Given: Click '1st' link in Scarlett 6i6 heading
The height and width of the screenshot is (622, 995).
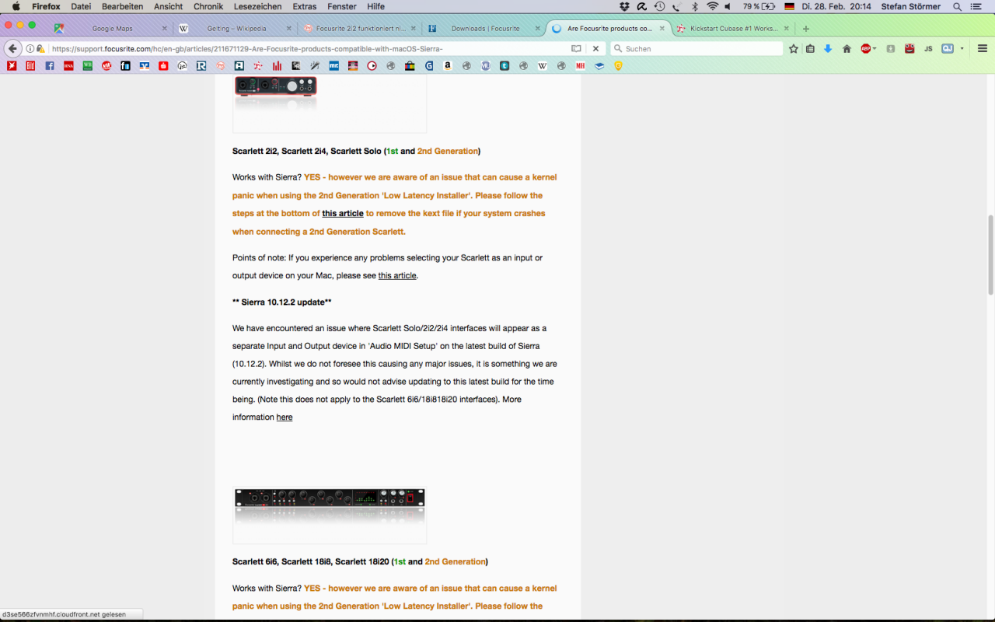Looking at the screenshot, I should click(x=400, y=561).
